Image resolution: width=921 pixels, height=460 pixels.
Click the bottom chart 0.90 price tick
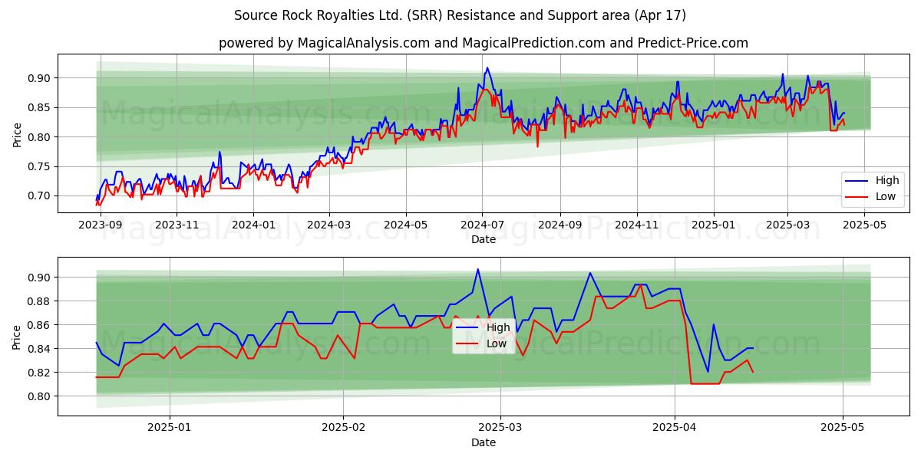(41, 278)
